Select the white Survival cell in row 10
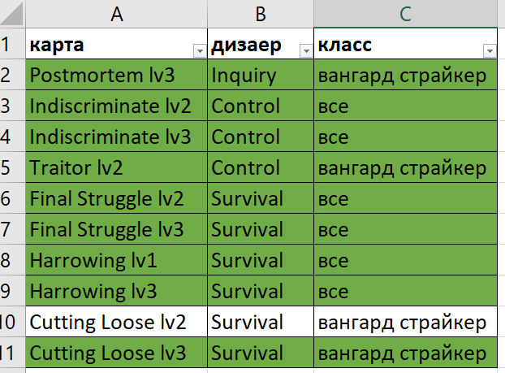The width and height of the screenshot is (505, 373). coord(261,322)
